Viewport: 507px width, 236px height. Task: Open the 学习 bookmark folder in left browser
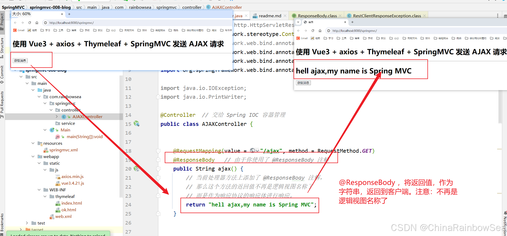[x=45, y=30]
